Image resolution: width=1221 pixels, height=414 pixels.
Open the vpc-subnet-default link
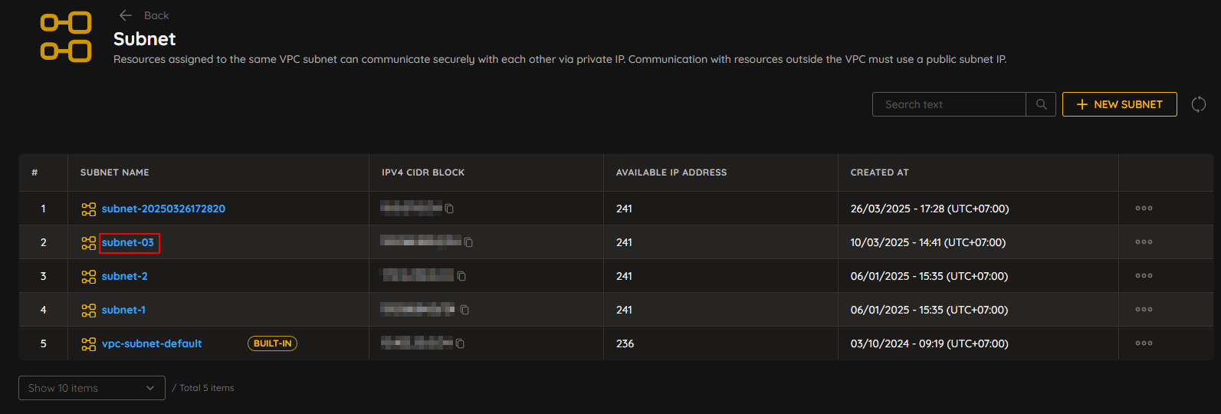[152, 343]
